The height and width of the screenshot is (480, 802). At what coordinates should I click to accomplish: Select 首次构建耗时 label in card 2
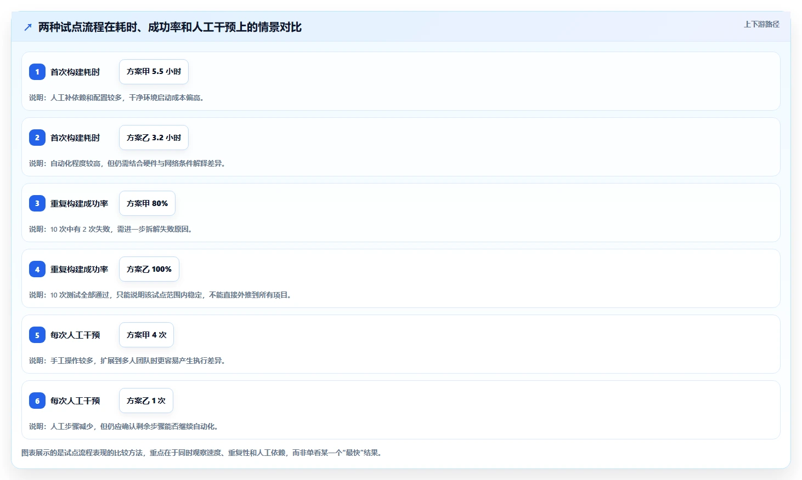pos(75,138)
